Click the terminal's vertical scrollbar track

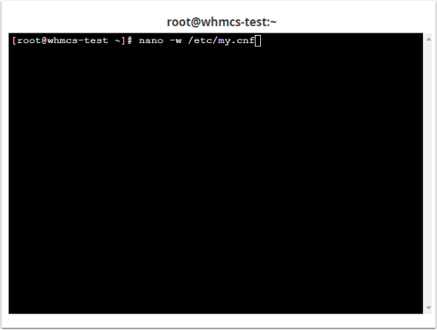(429, 173)
